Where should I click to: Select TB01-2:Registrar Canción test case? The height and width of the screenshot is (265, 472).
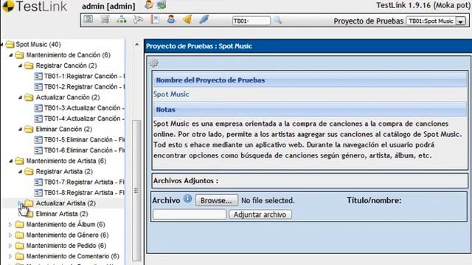[x=84, y=87]
